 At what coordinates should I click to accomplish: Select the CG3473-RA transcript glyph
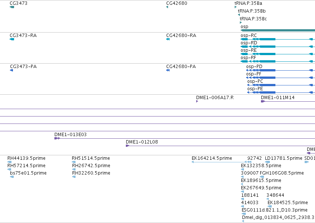(12, 39)
